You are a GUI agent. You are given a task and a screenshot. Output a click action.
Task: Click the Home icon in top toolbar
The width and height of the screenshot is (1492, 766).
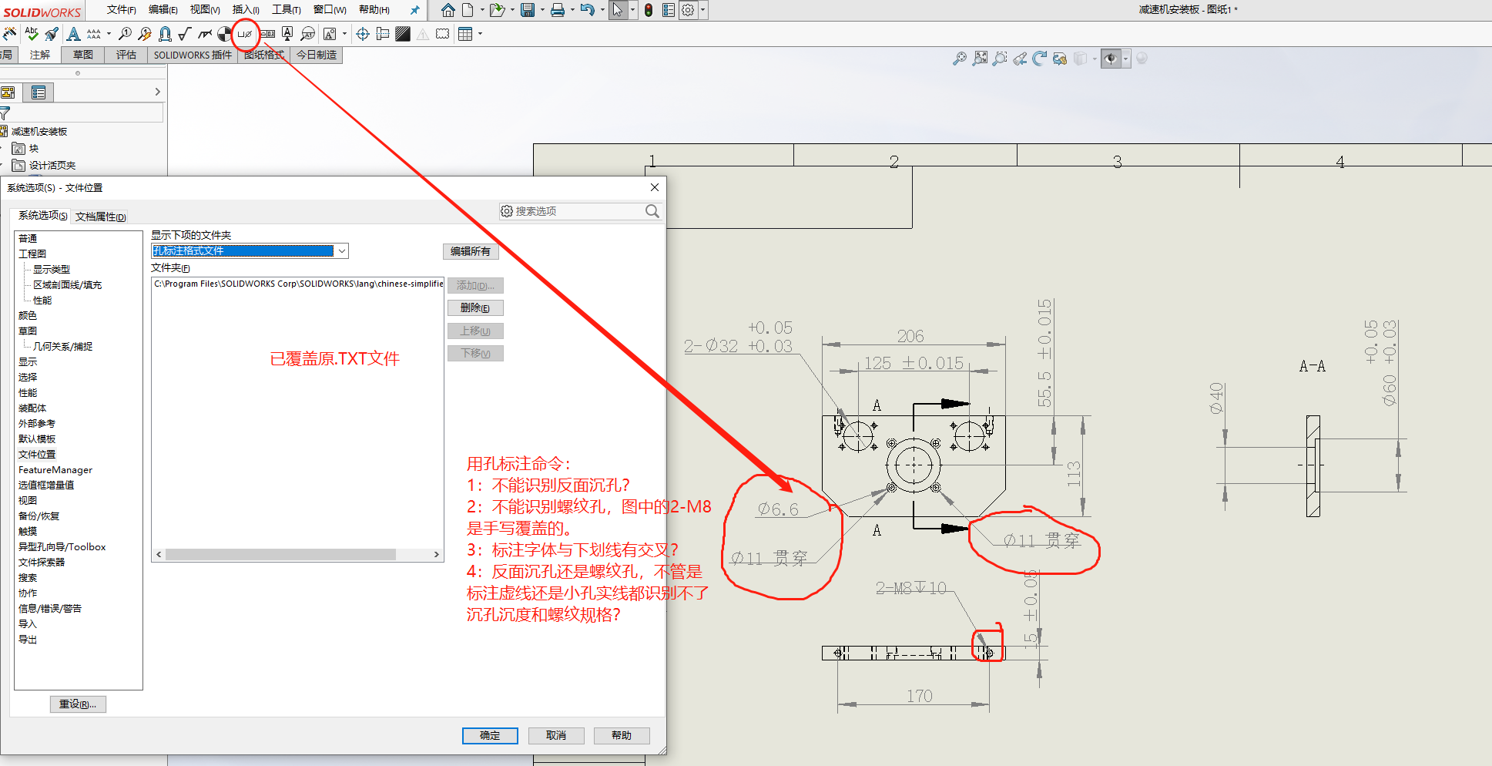(448, 10)
